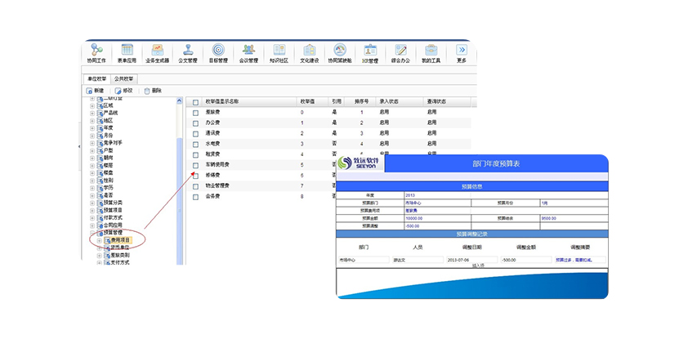Open the 文化建设 module icon

310,50
